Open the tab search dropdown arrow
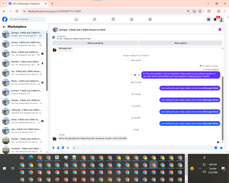This screenshot has height=183, width=229. coord(4,4)
